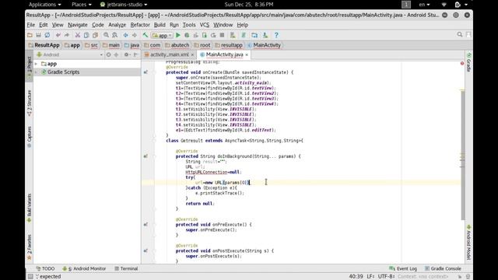Viewport: 498px width, 280px height.
Task: Open the en language indicator dropdown
Action: (x=424, y=5)
